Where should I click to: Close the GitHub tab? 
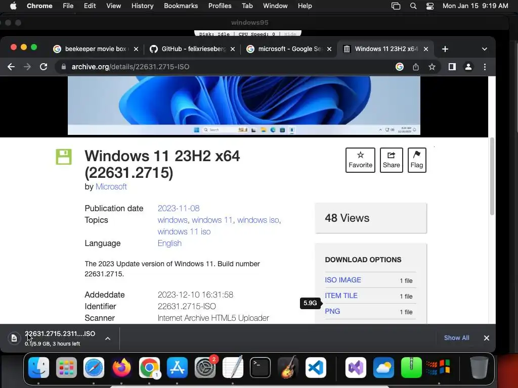coord(233,49)
